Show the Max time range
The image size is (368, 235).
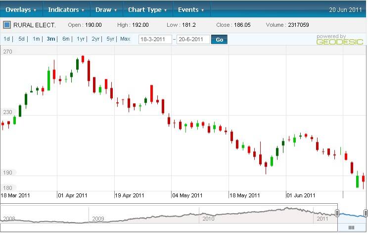pos(125,39)
